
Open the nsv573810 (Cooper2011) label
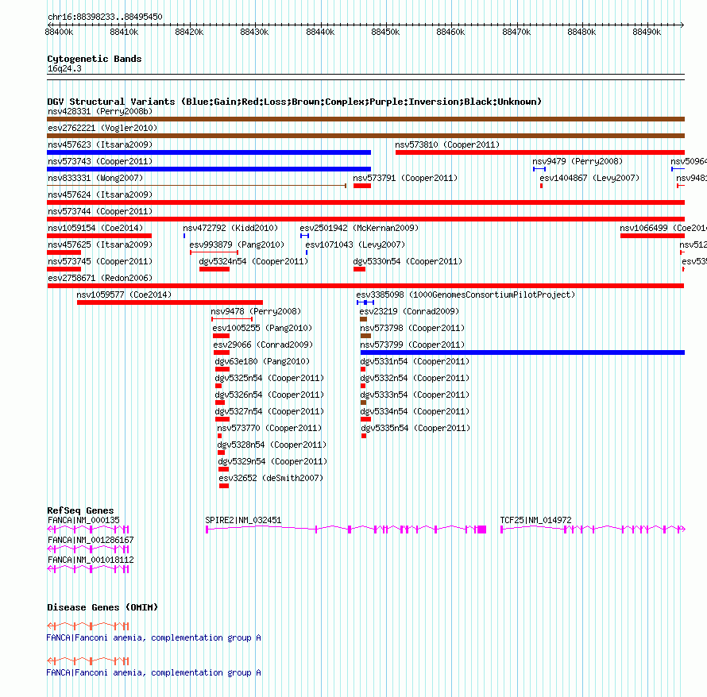(447, 144)
